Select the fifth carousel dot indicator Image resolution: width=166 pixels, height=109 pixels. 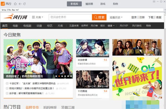(x=68, y=76)
